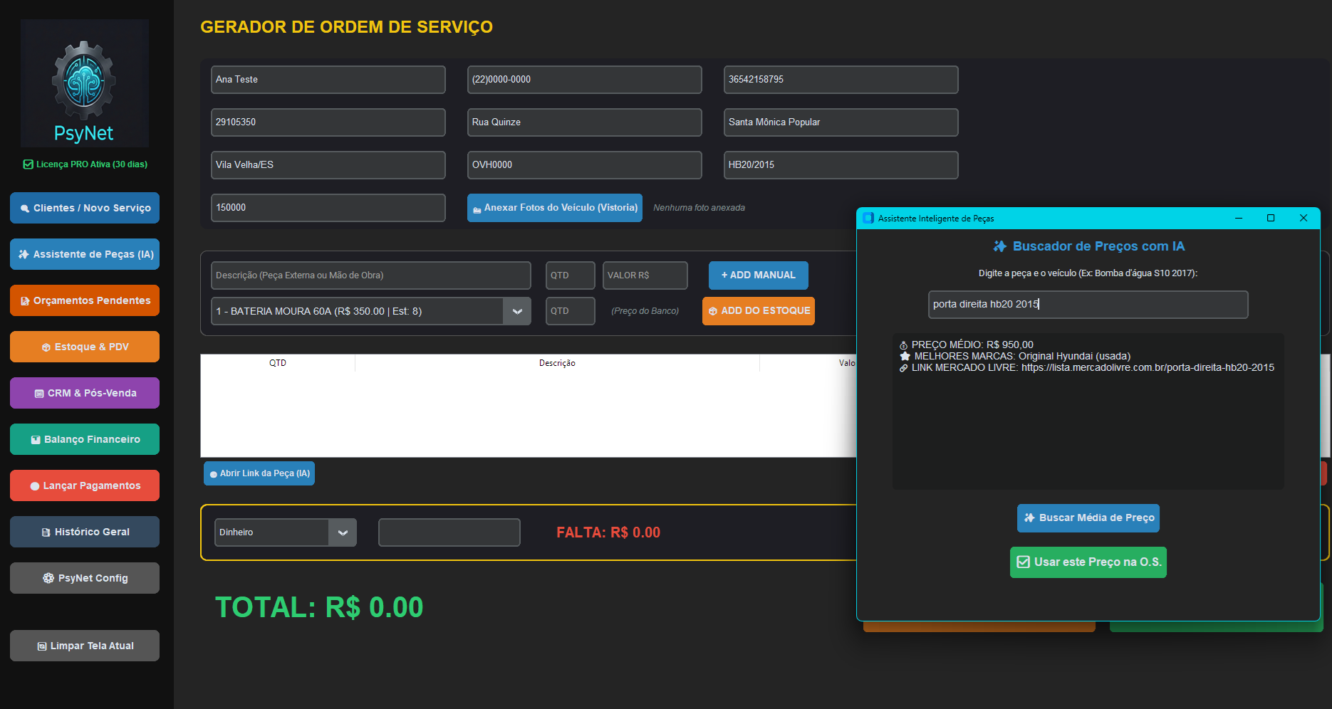
Task: Click Abrir Link da Peça (IA)
Action: pos(259,473)
